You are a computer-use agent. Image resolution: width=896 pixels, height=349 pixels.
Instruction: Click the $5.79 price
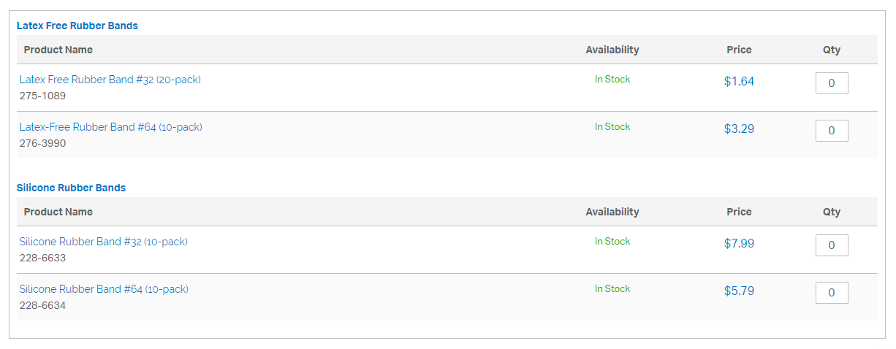click(739, 291)
